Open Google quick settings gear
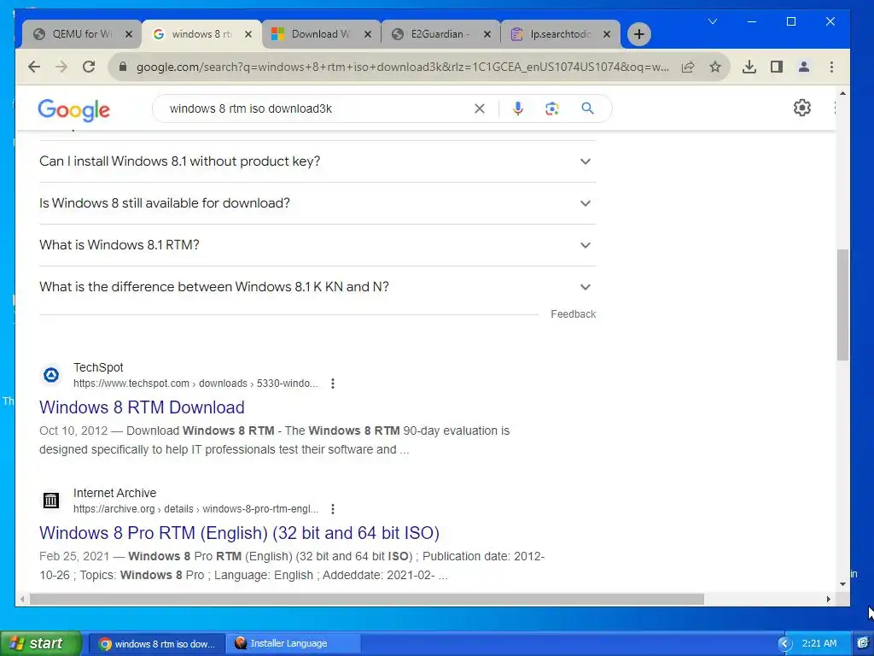 pos(802,108)
